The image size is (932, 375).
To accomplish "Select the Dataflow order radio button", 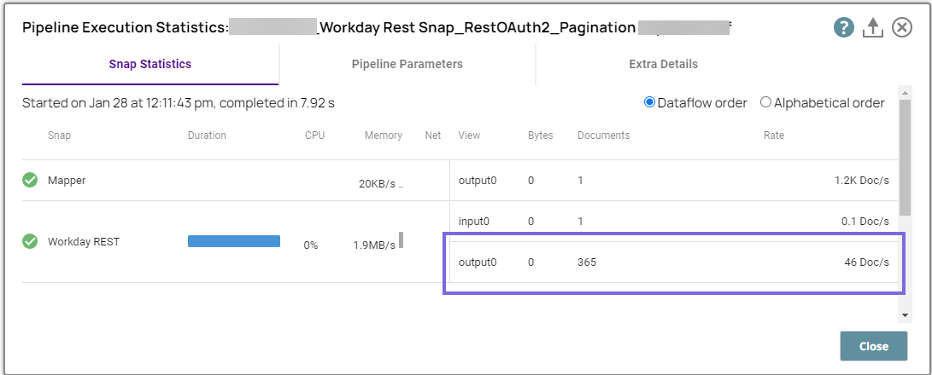I will click(649, 102).
